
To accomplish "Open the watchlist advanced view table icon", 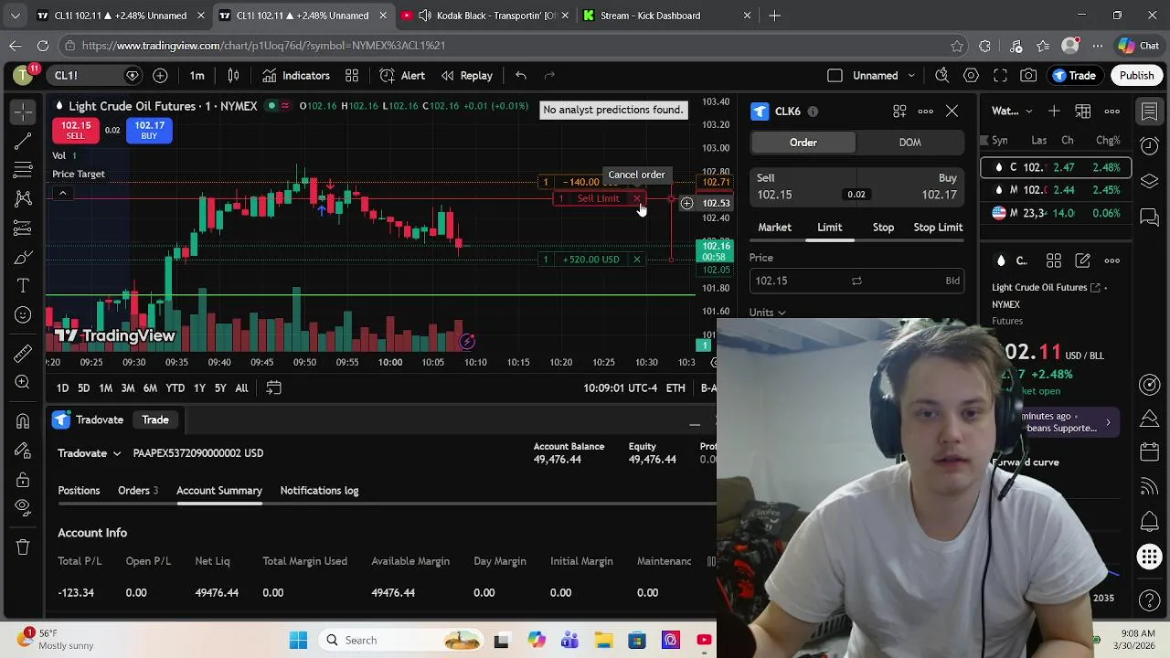I will [x=1083, y=111].
